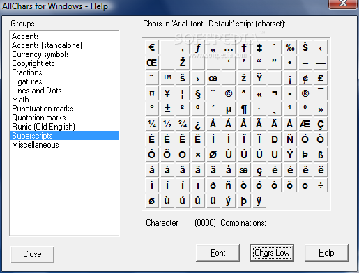Click the inverted question mark ¿ cell

[198, 124]
